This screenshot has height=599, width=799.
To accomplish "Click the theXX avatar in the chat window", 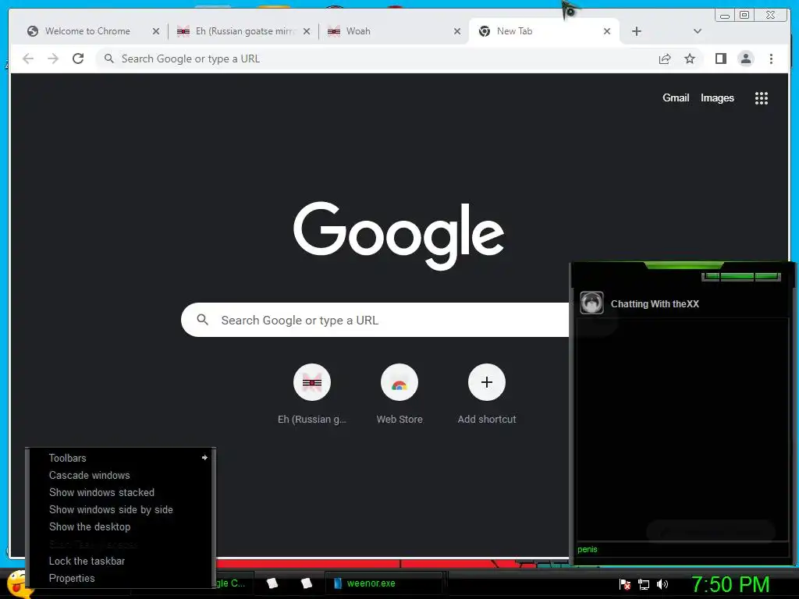I will (591, 303).
